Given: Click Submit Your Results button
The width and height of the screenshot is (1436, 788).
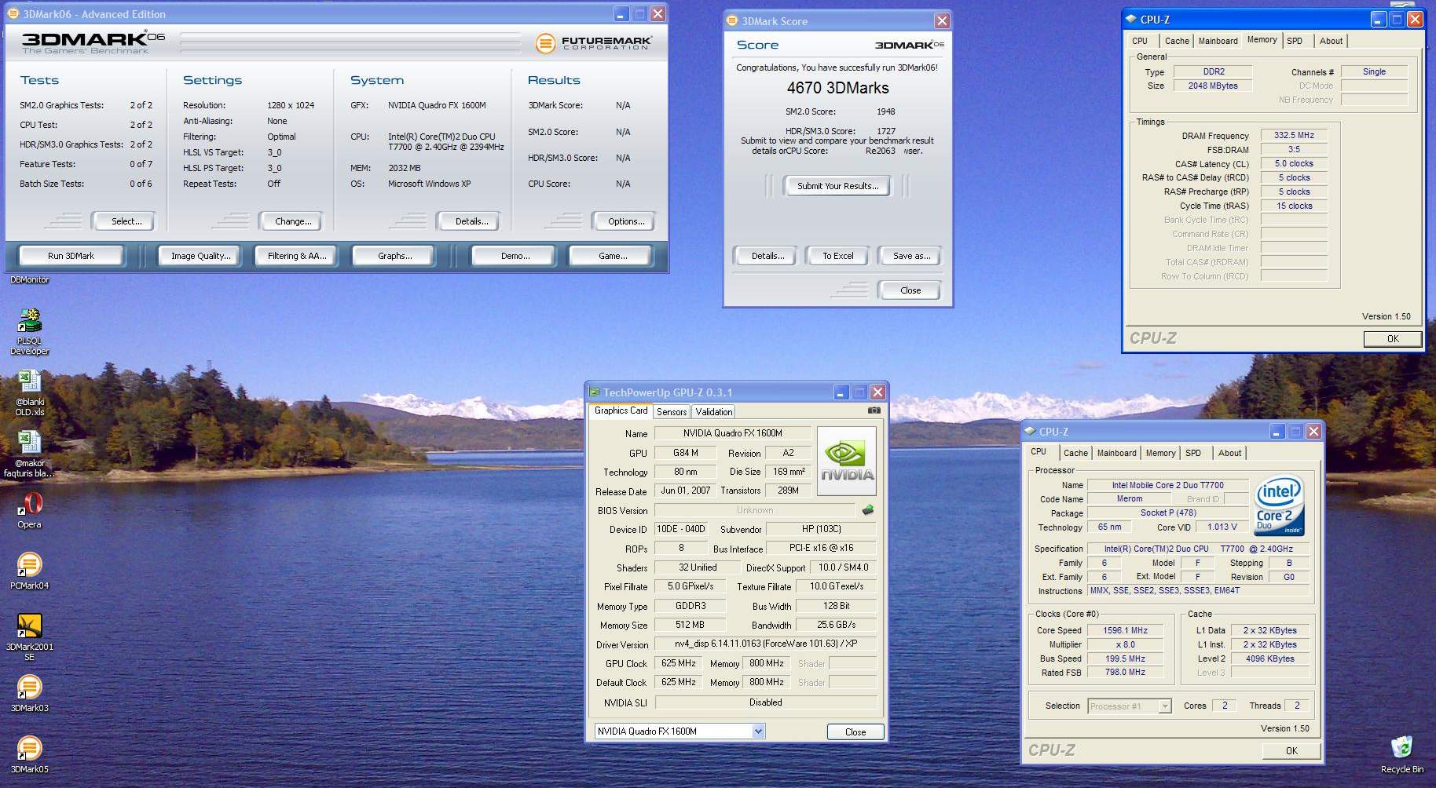Looking at the screenshot, I should click(x=837, y=186).
